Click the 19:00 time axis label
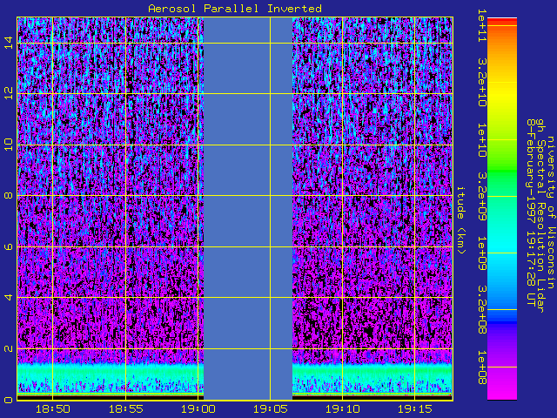Image resolution: width=557 pixels, height=418 pixels. [x=198, y=409]
